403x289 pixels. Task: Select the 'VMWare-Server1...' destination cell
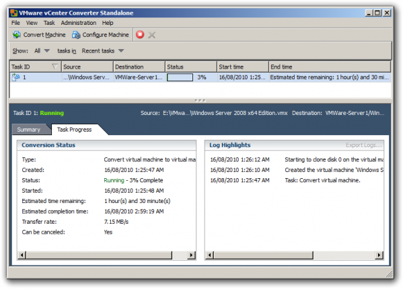[139, 77]
